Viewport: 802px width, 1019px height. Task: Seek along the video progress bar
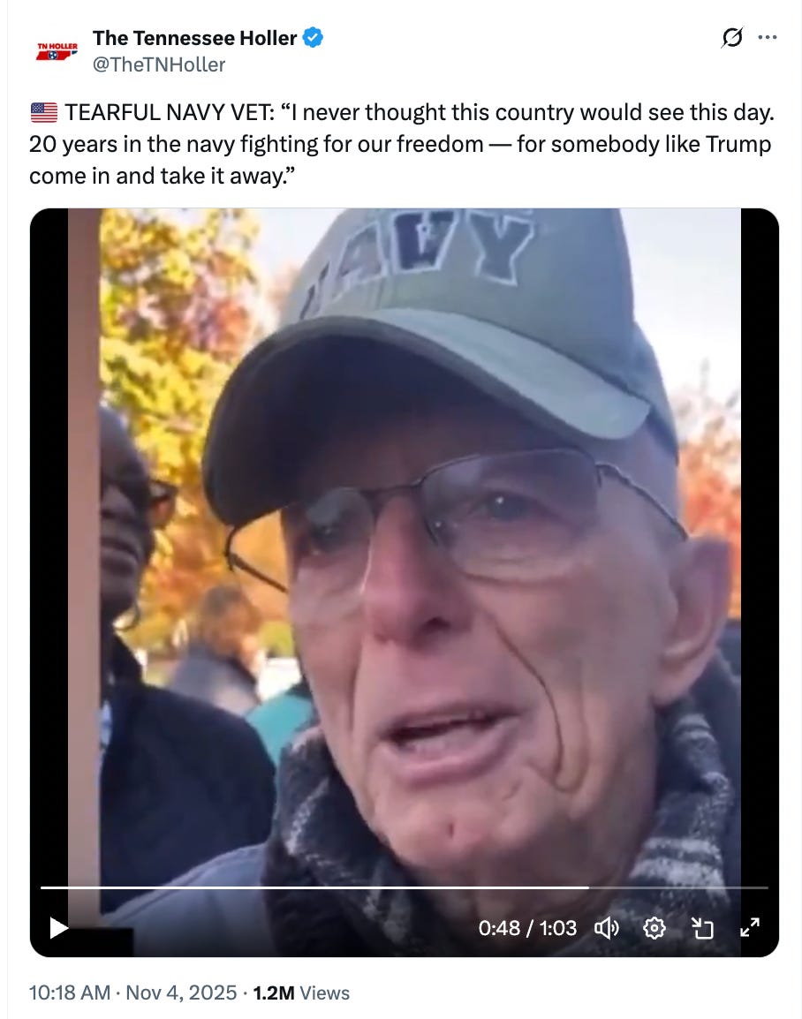405,887
